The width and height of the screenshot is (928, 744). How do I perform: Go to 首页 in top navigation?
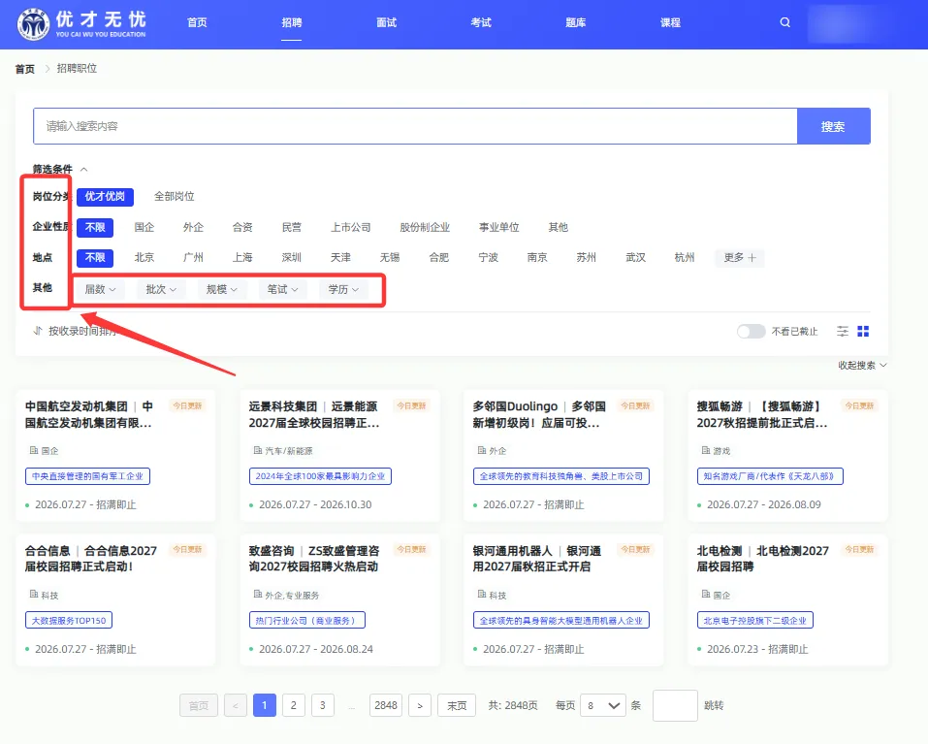point(197,22)
